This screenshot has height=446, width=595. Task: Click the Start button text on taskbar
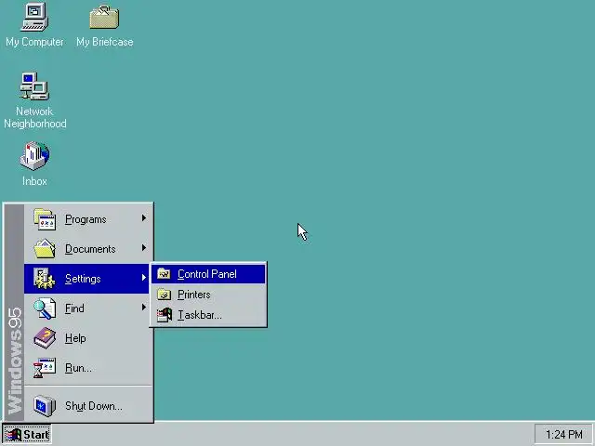36,435
